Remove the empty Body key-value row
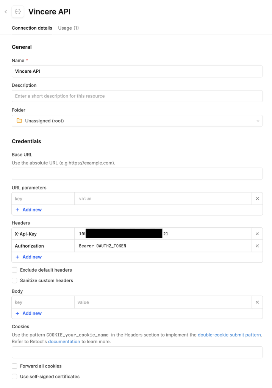This screenshot has width=272, height=388. [x=257, y=302]
